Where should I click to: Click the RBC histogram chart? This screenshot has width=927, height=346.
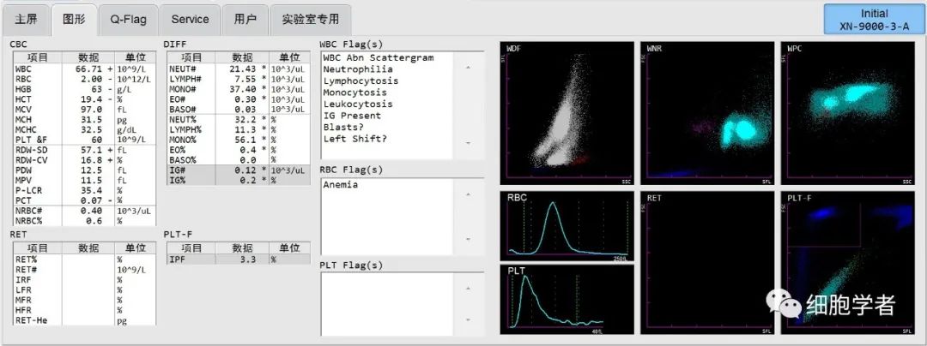click(x=566, y=225)
